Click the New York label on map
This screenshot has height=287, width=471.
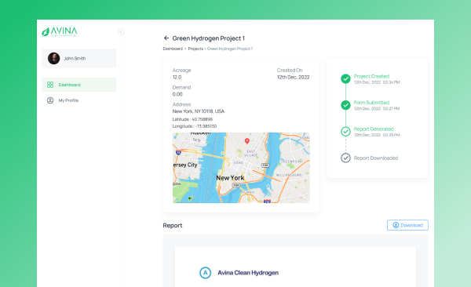point(230,178)
